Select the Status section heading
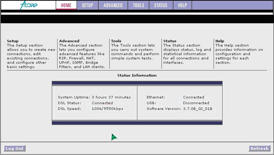This screenshot has height=155, width=274. (170, 41)
